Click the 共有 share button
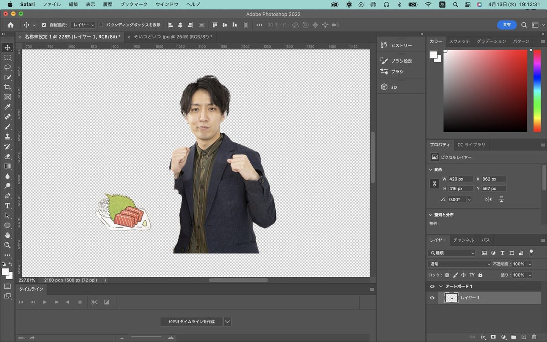Viewport: 547px width, 342px height. click(507, 25)
